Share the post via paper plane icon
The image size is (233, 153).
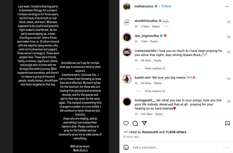point(144,123)
